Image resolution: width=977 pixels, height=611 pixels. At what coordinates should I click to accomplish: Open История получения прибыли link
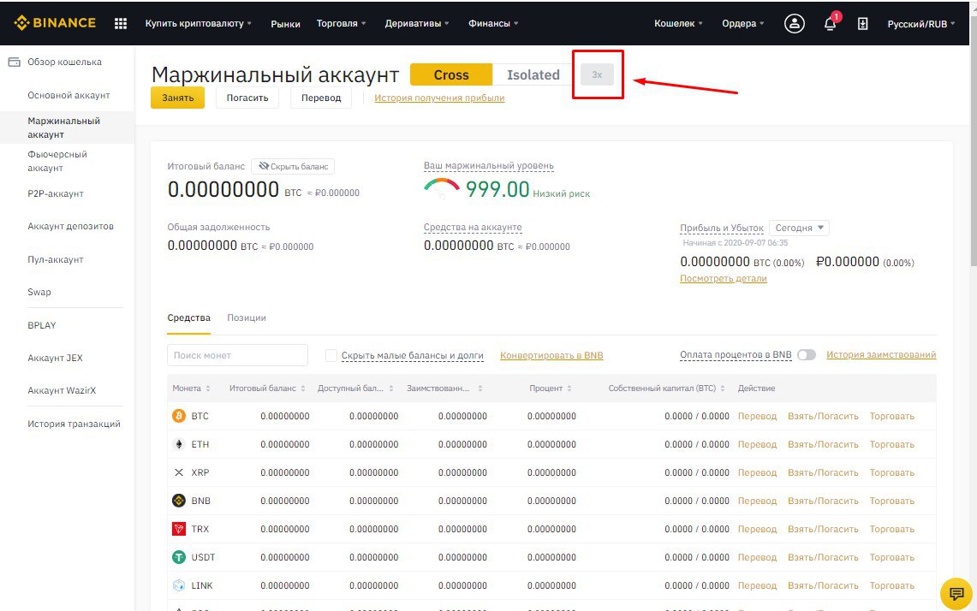pos(439,98)
